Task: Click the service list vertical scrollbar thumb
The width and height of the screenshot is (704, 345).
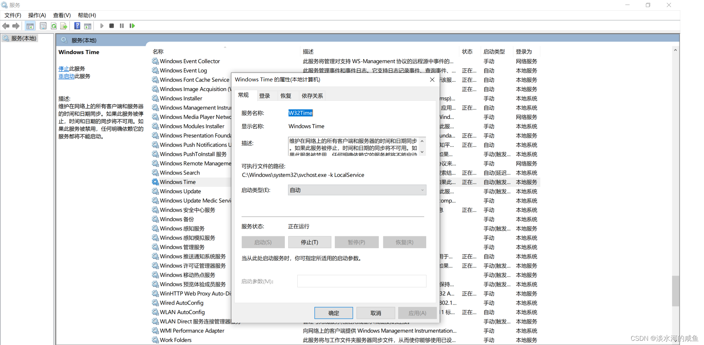Action: [x=676, y=291]
